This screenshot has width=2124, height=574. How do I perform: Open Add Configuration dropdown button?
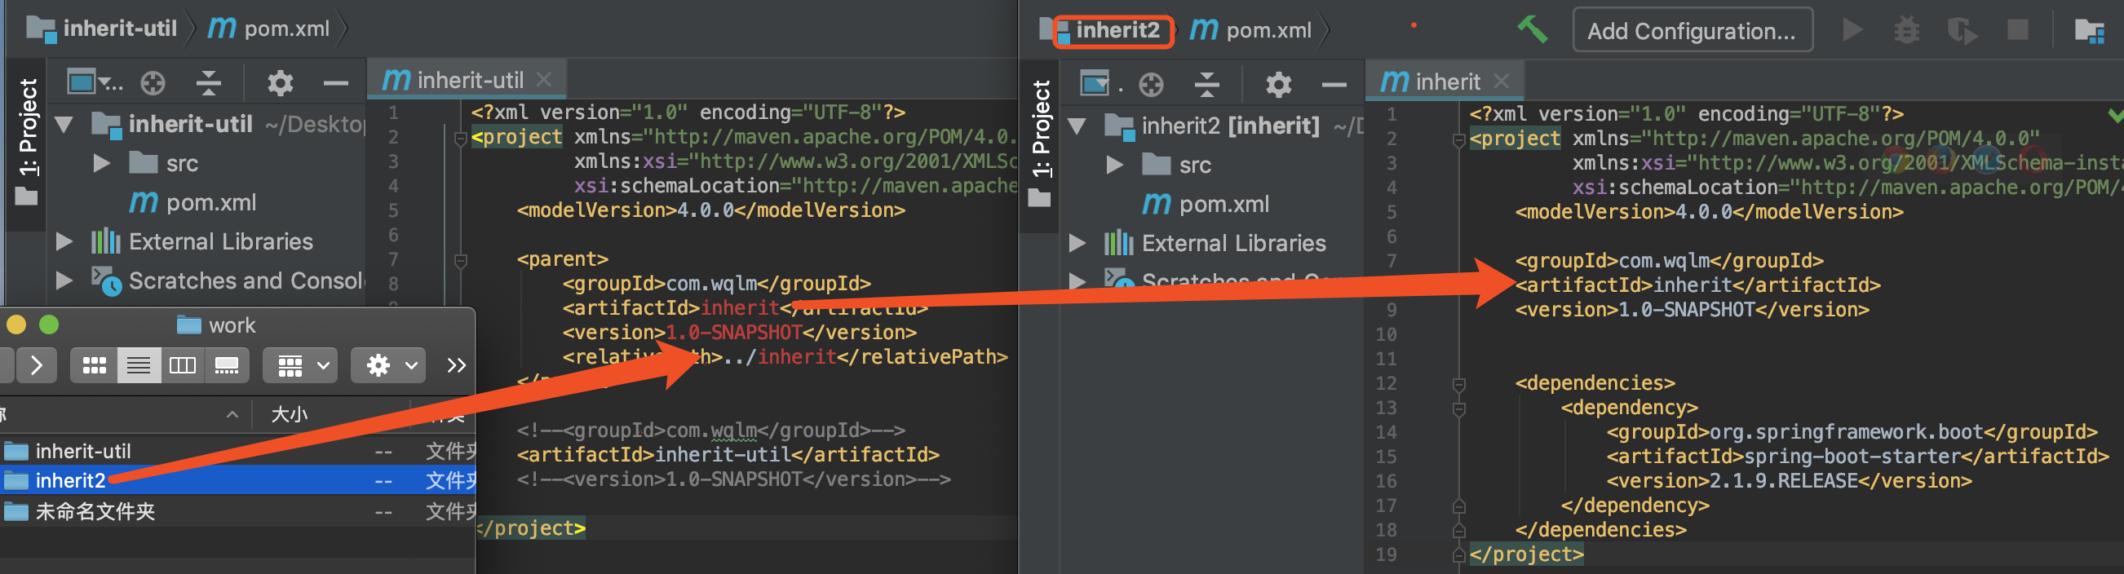(x=1692, y=30)
